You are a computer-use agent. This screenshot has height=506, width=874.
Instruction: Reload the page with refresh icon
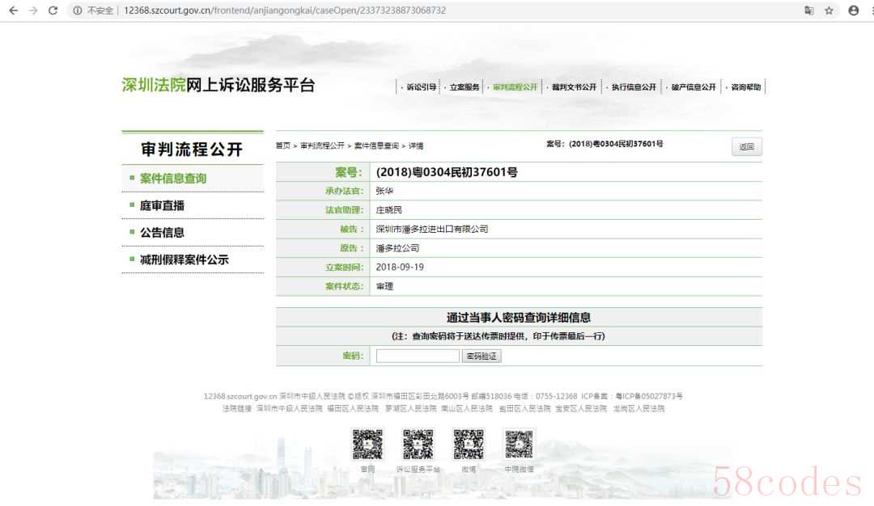53,11
